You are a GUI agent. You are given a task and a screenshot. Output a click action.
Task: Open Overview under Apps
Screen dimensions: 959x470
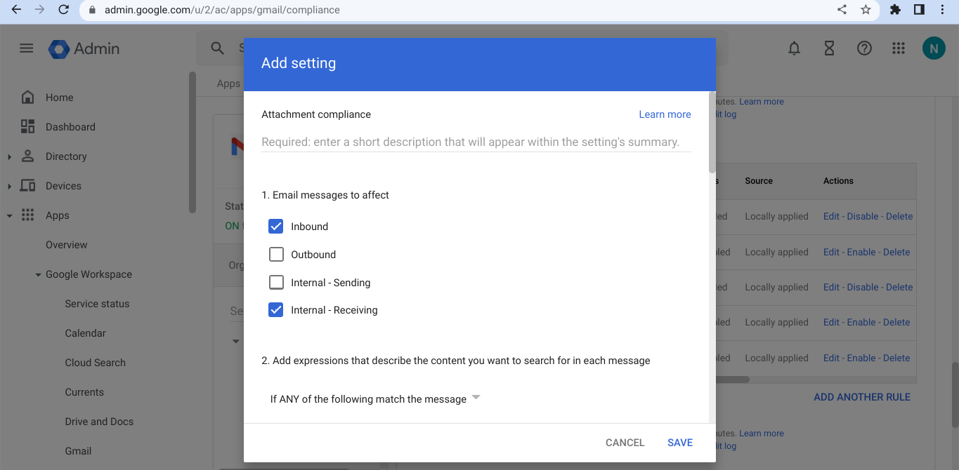(67, 245)
